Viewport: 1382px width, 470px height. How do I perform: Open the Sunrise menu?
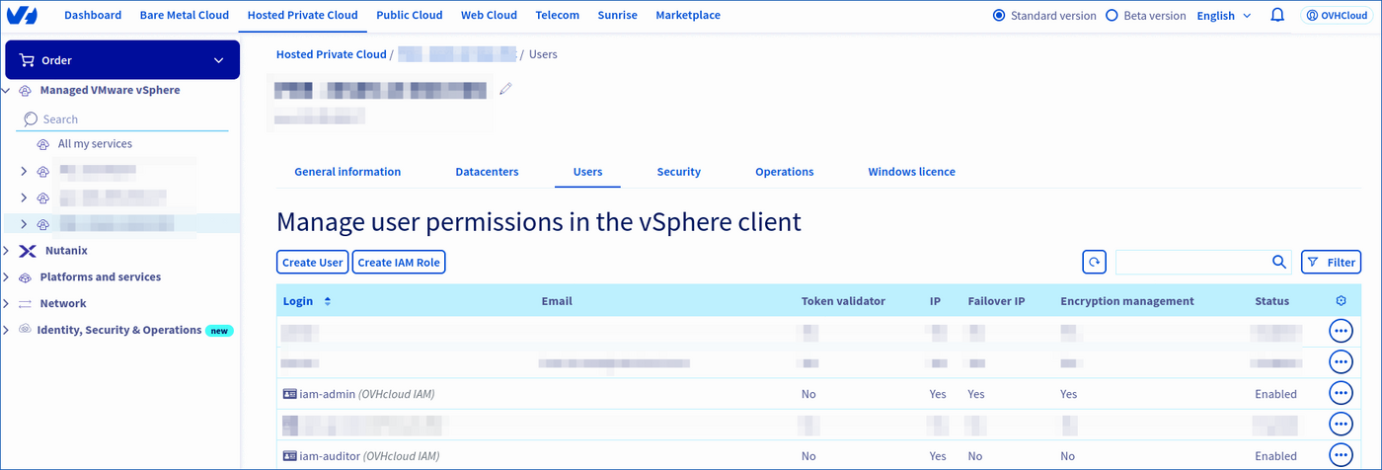pos(618,16)
